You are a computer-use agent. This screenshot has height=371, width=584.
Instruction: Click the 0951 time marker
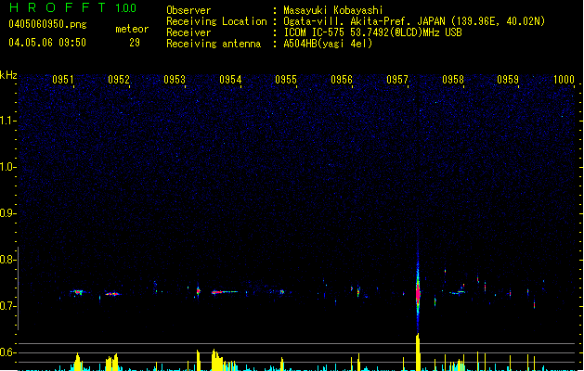[63, 79]
